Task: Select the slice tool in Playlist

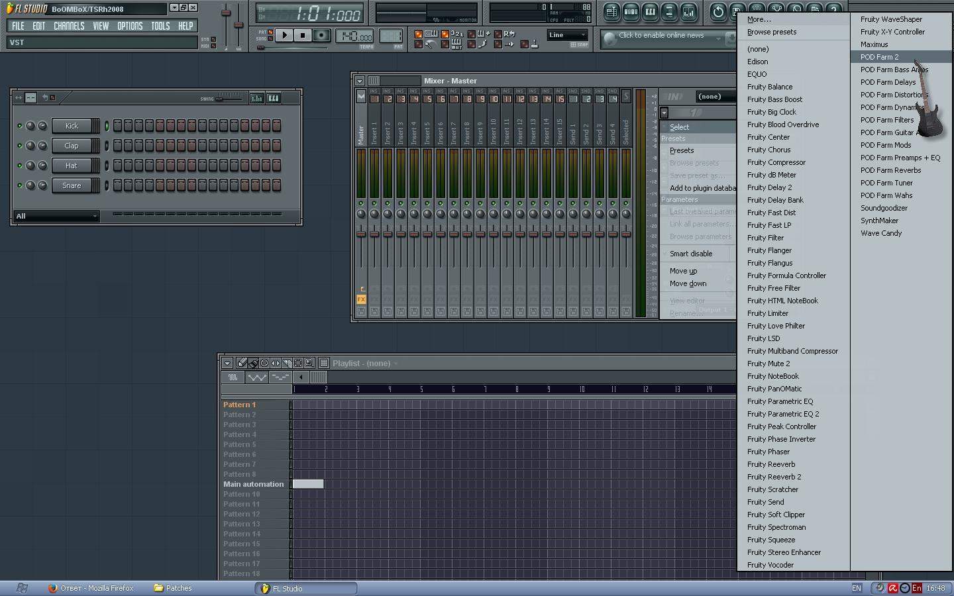Action: (286, 363)
